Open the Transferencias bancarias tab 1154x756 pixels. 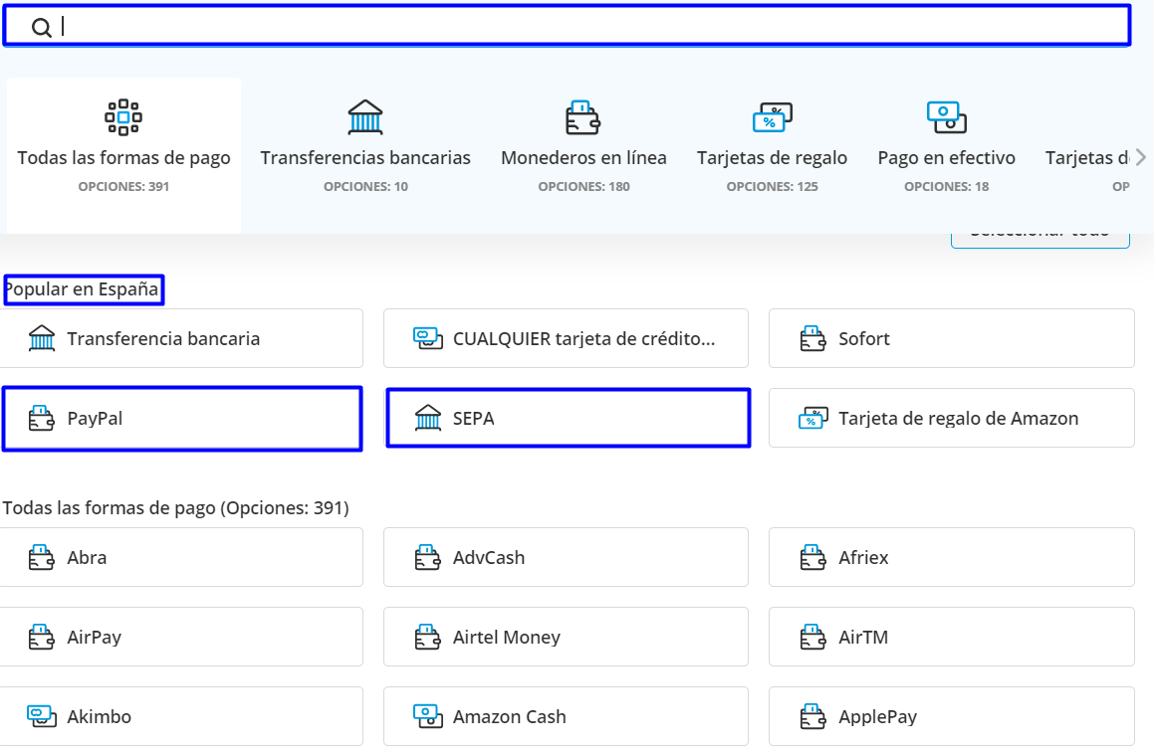click(365, 157)
